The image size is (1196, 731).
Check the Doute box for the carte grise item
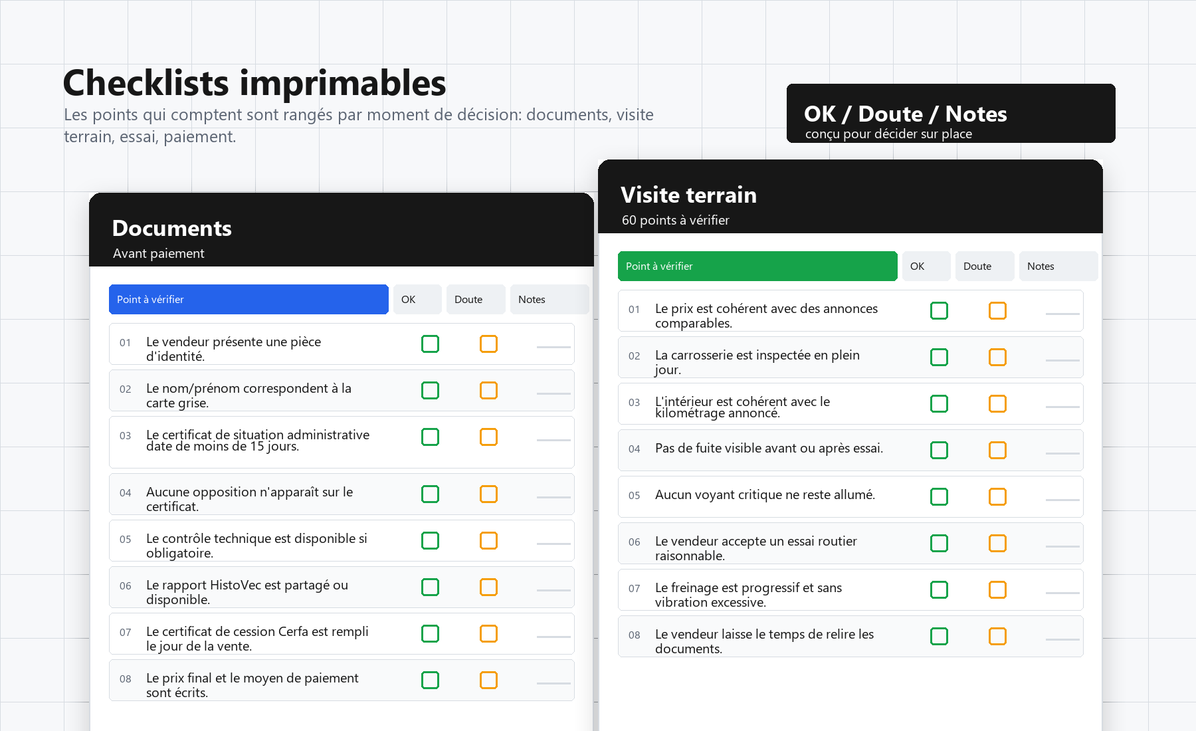488,391
